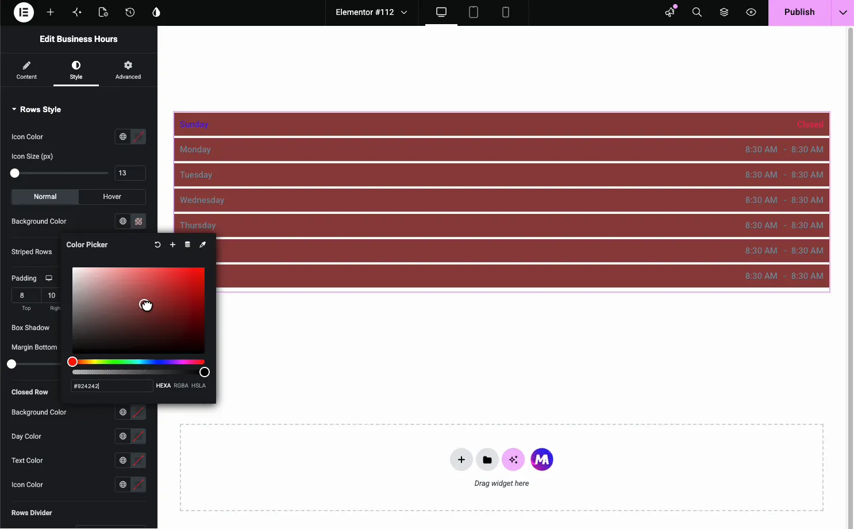This screenshot has width=854, height=529.
Task: Focus Padding Top input field
Action: click(26, 296)
